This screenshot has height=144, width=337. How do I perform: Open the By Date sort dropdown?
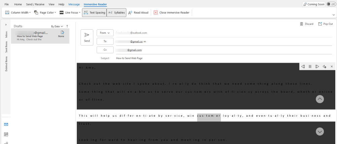(x=57, y=26)
